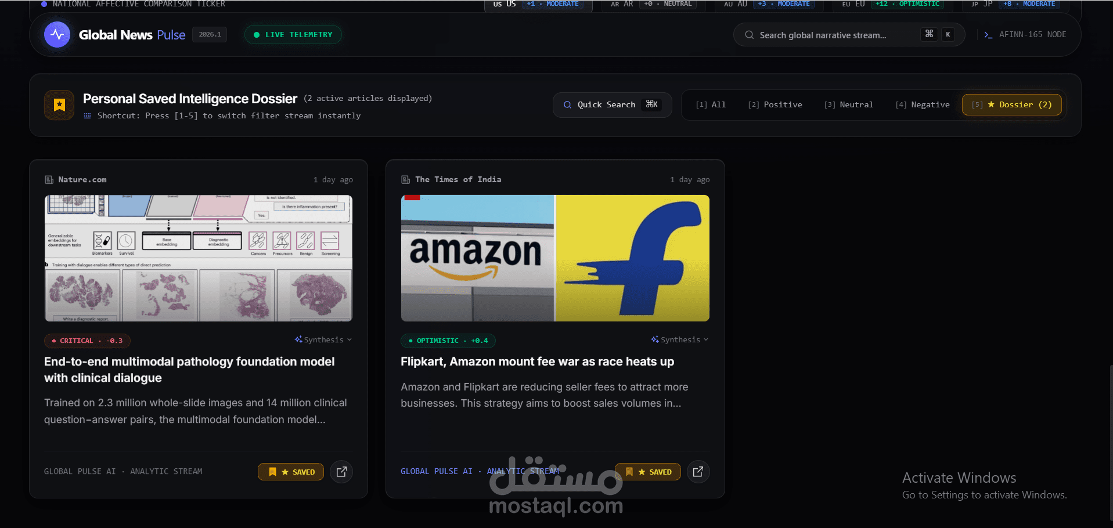The width and height of the screenshot is (1113, 528).
Task: Click the 'Personal Saved Intelligence Dossier' heading
Action: 190,99
